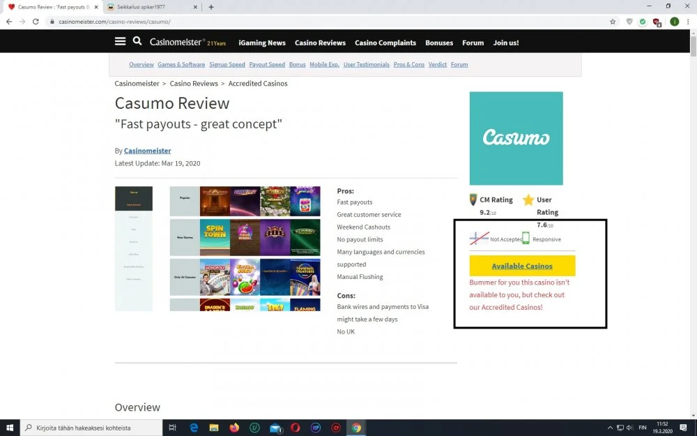Click the Casinomeister logo

tap(187, 43)
